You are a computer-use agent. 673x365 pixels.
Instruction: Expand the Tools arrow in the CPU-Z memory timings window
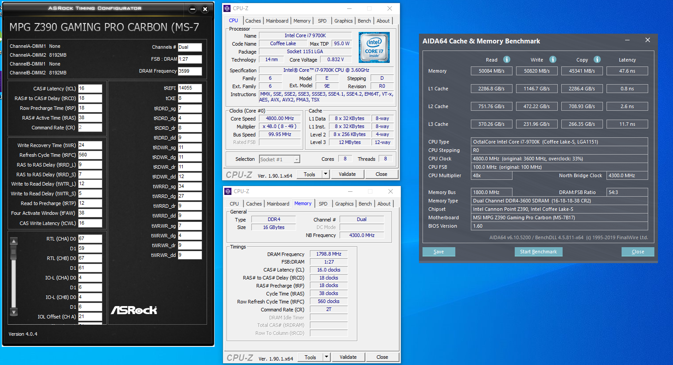[327, 357]
